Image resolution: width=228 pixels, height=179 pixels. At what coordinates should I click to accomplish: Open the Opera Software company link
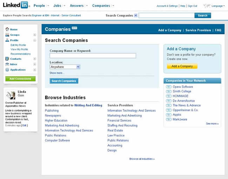(183, 87)
